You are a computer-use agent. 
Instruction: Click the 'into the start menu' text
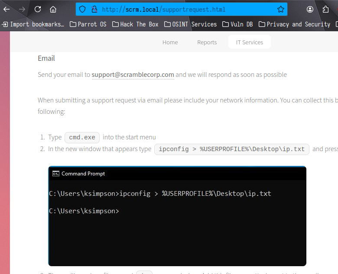(x=129, y=137)
